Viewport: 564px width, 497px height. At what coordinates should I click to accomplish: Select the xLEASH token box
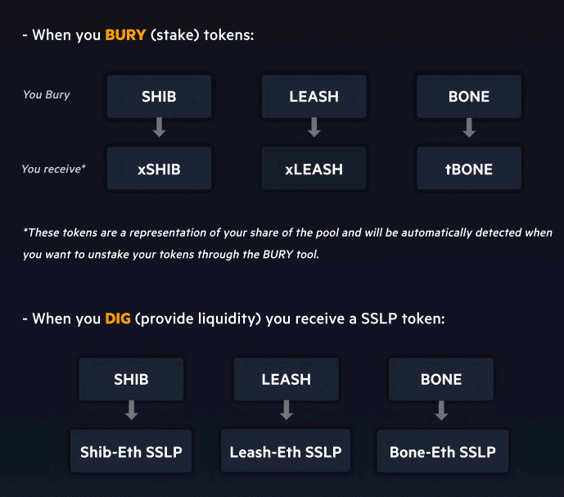314,169
